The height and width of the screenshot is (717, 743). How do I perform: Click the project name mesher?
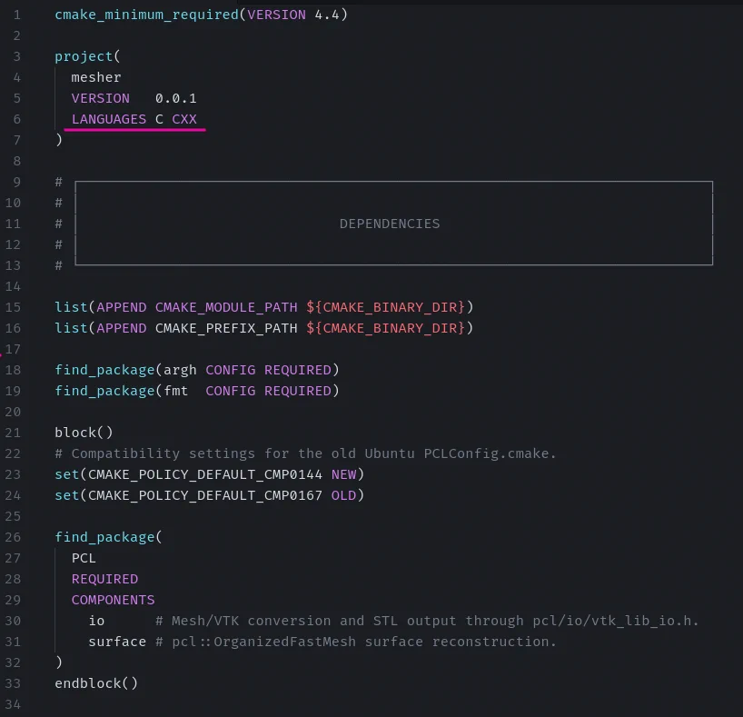point(96,77)
